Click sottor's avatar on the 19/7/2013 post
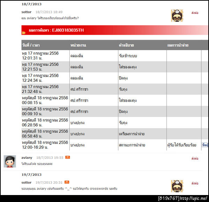The width and height of the screenshot is (209, 202). point(177,186)
